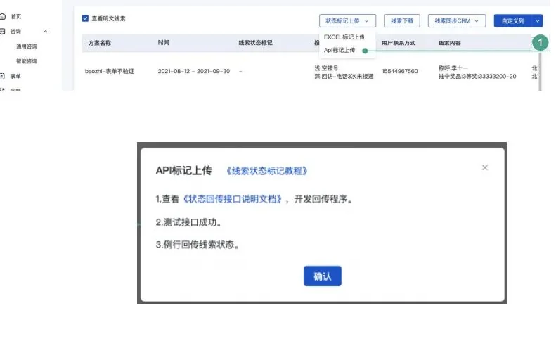The width and height of the screenshot is (556, 353).
Task: Choose Api标记上传 from the dropdown menu
Action: point(340,50)
